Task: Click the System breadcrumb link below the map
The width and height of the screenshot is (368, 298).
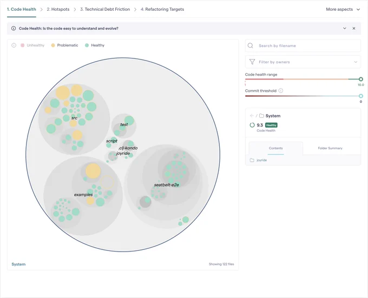Action: [18, 264]
